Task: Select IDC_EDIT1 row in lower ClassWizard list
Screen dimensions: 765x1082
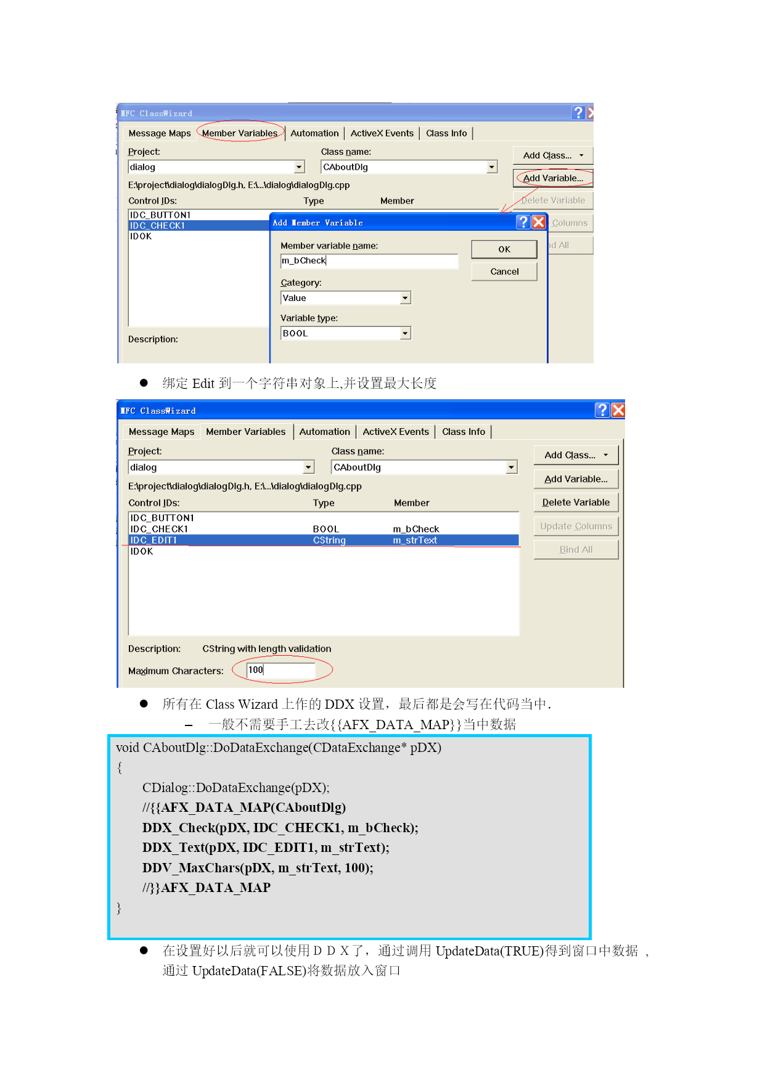Action: [324, 540]
